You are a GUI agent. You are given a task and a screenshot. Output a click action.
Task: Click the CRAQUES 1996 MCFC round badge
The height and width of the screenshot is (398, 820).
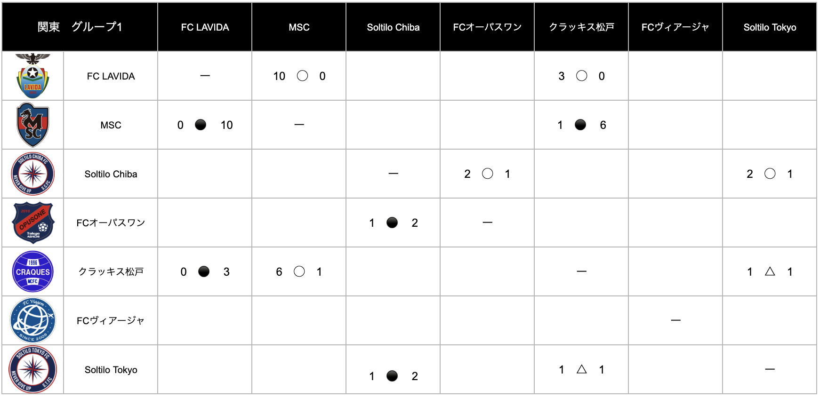tap(32, 271)
